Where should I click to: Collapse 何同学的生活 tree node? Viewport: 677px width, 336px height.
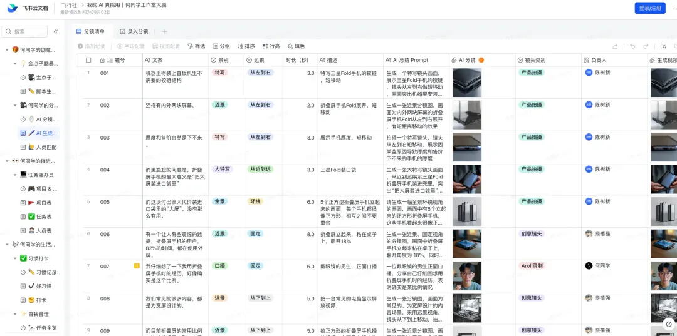(x=7, y=244)
